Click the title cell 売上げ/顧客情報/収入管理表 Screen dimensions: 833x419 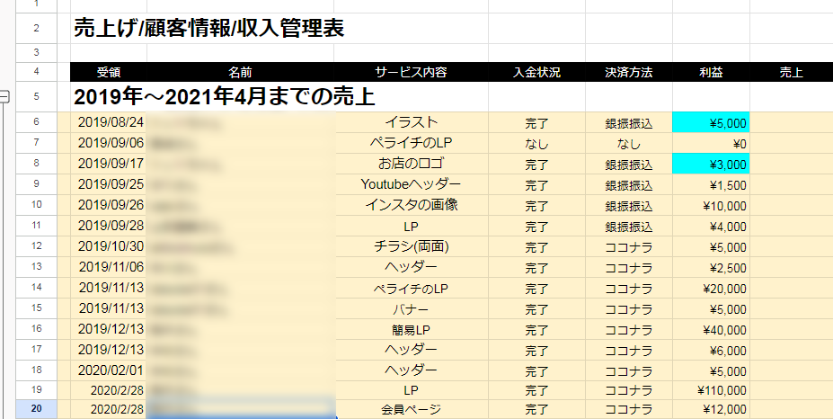coord(208,28)
